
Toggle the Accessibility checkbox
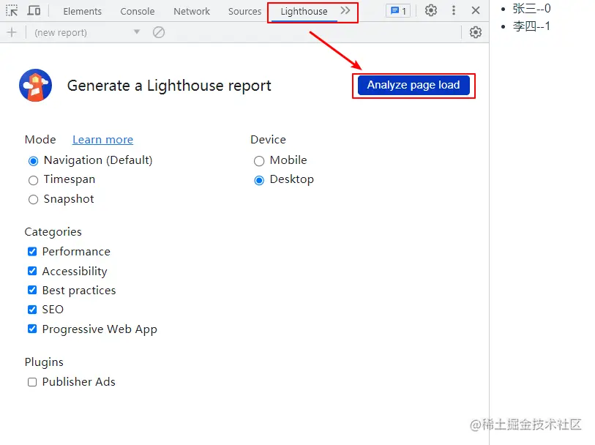pyautogui.click(x=32, y=271)
